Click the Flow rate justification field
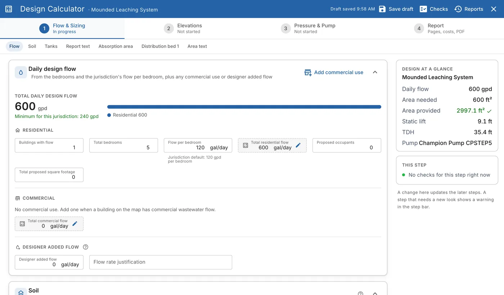 (161, 262)
